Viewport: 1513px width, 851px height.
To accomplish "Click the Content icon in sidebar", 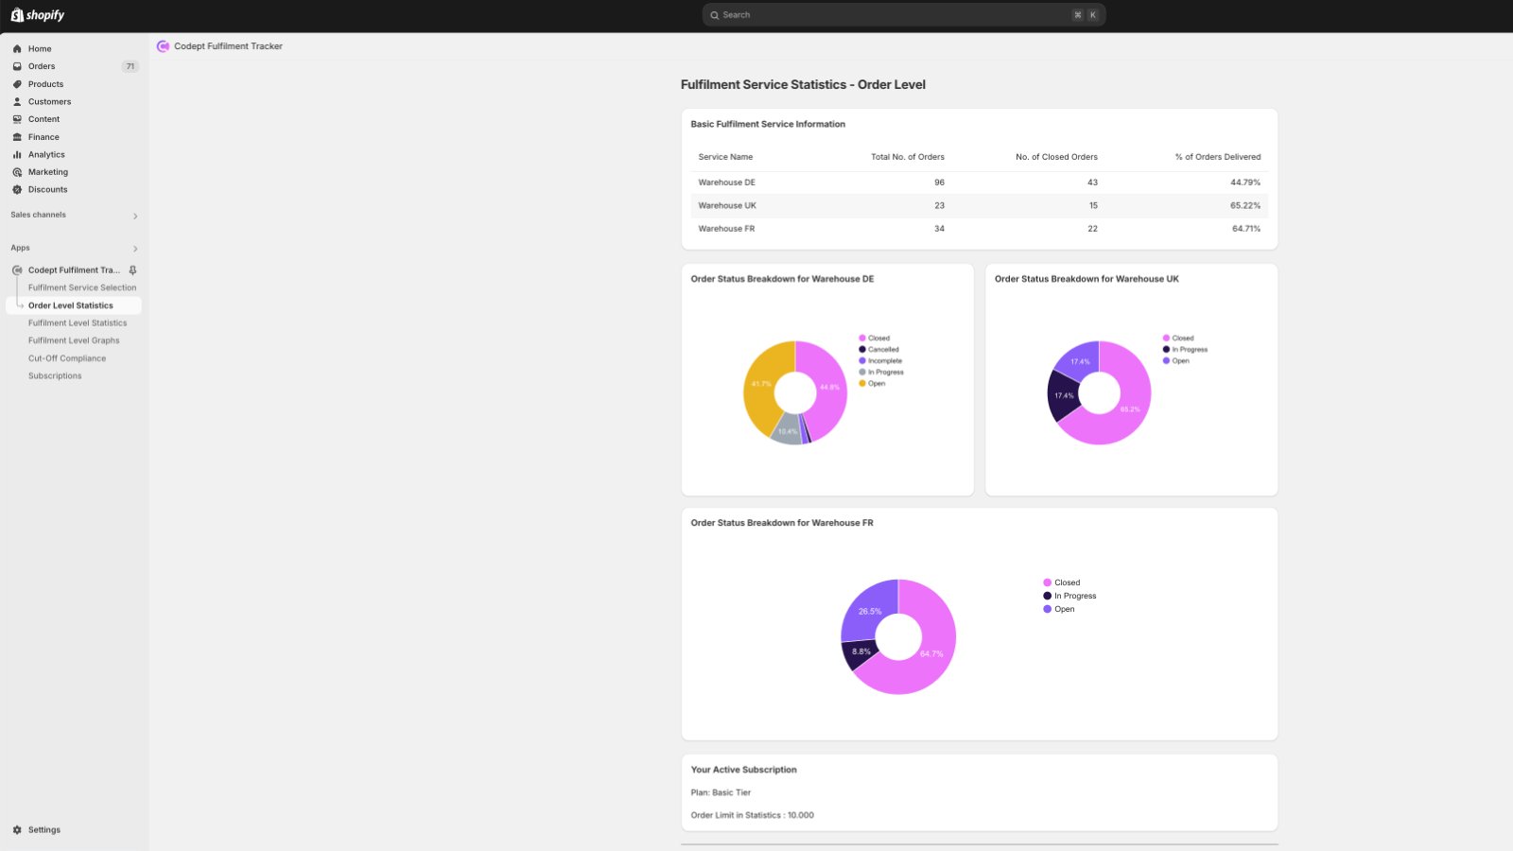I will coord(17,119).
